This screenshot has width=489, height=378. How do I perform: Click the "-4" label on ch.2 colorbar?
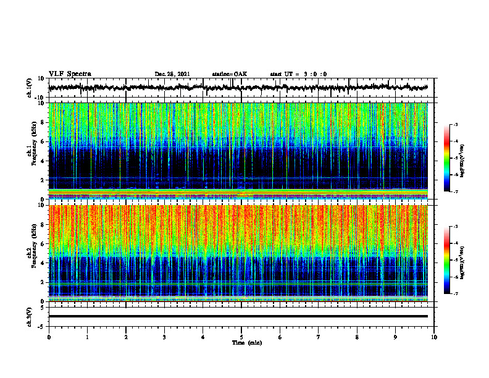coord(456,243)
